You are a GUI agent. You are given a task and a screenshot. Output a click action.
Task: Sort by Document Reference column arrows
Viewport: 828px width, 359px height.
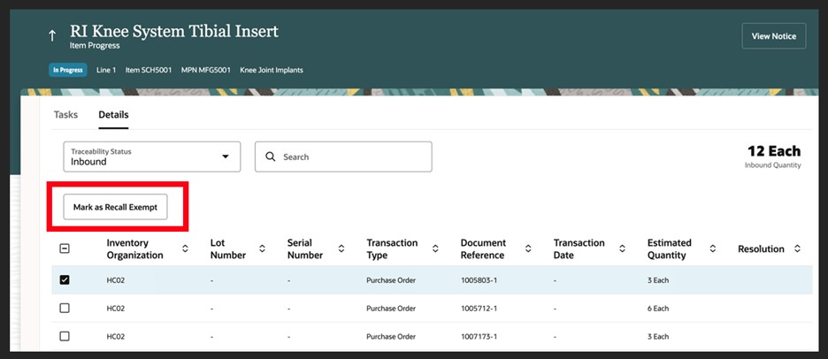(x=528, y=248)
